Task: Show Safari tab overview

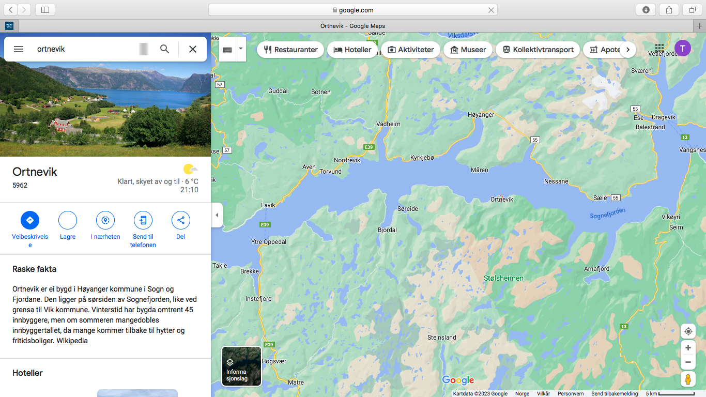Action: pyautogui.click(x=692, y=10)
